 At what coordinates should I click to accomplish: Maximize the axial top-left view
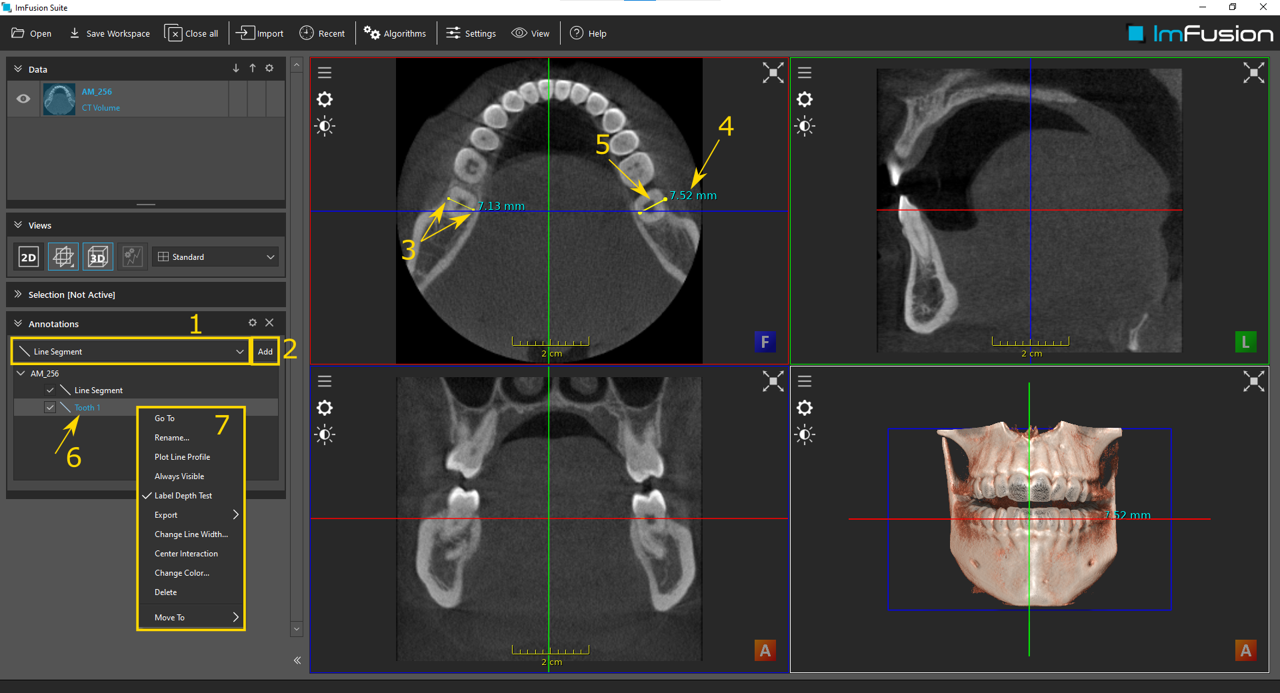tap(773, 73)
